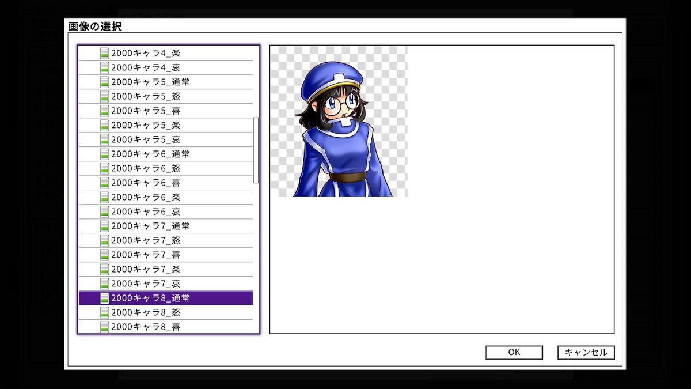Screen dimensions: 691x389
Task: Click the file icon beside 2000キャラ8_喜
Action: pyautogui.click(x=104, y=327)
